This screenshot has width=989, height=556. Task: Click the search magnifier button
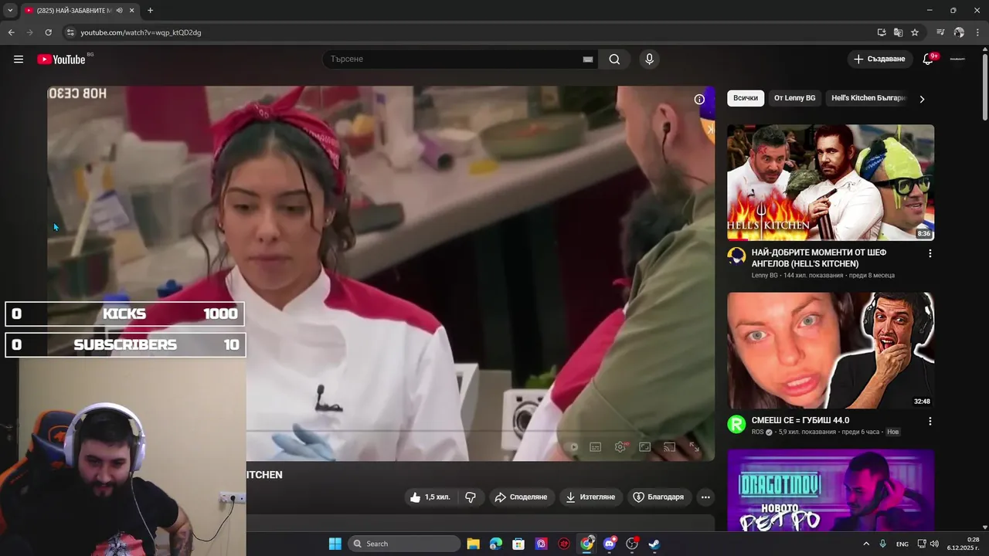tap(614, 59)
